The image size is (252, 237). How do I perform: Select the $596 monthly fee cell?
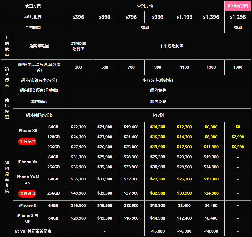(105, 17)
